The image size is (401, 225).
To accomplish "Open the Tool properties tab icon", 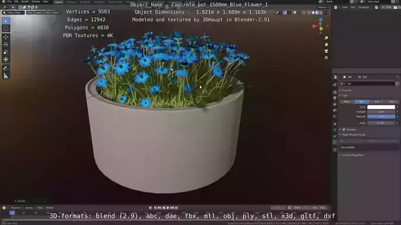I will [x=335, y=85].
